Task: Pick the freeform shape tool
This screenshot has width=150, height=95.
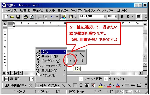Action: [76, 61]
